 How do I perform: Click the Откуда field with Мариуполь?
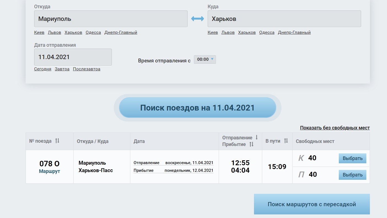(111, 19)
